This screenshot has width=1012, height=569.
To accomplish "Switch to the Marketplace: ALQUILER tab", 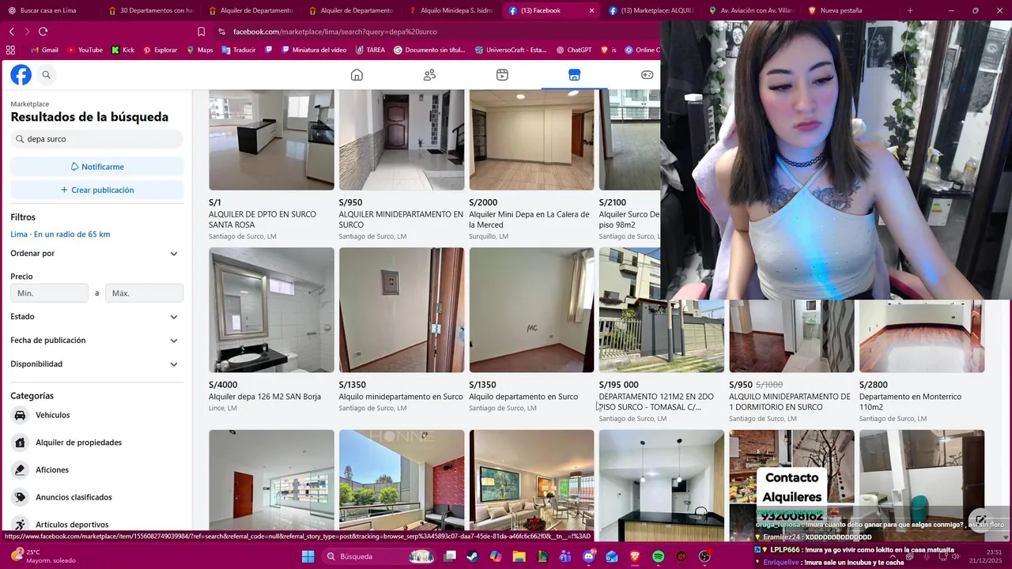I will [651, 10].
